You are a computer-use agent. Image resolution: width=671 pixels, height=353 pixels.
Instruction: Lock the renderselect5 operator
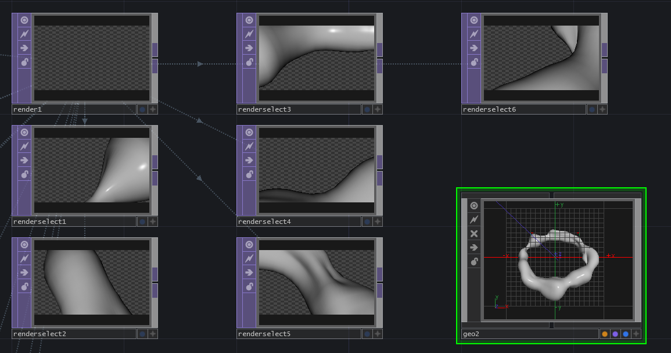[x=249, y=286]
